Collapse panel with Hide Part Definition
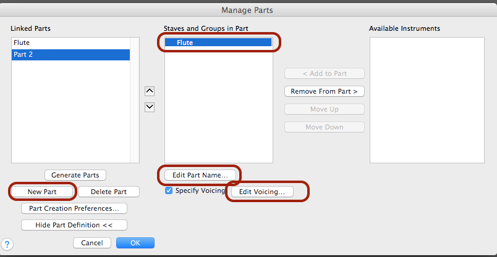 click(x=74, y=225)
